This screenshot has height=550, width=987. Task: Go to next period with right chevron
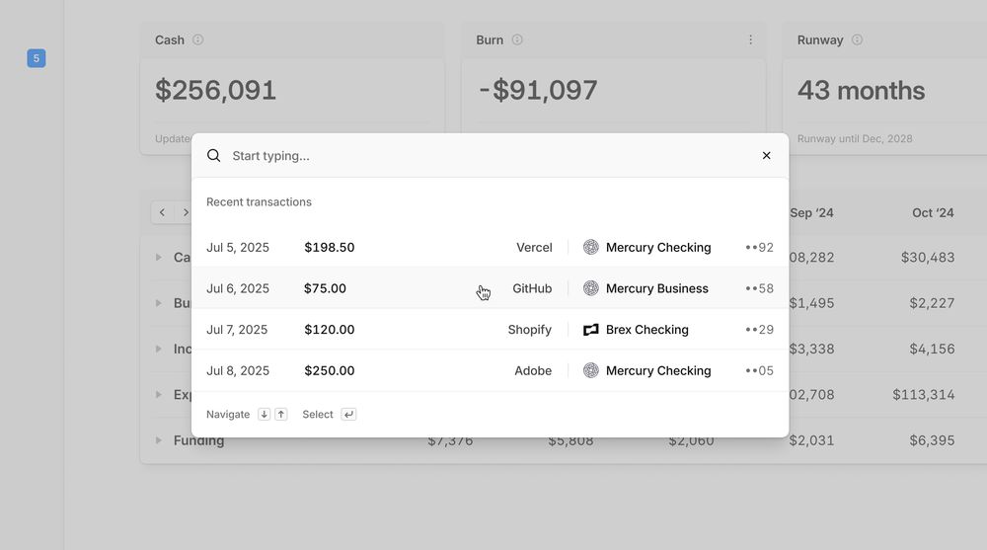(x=186, y=212)
